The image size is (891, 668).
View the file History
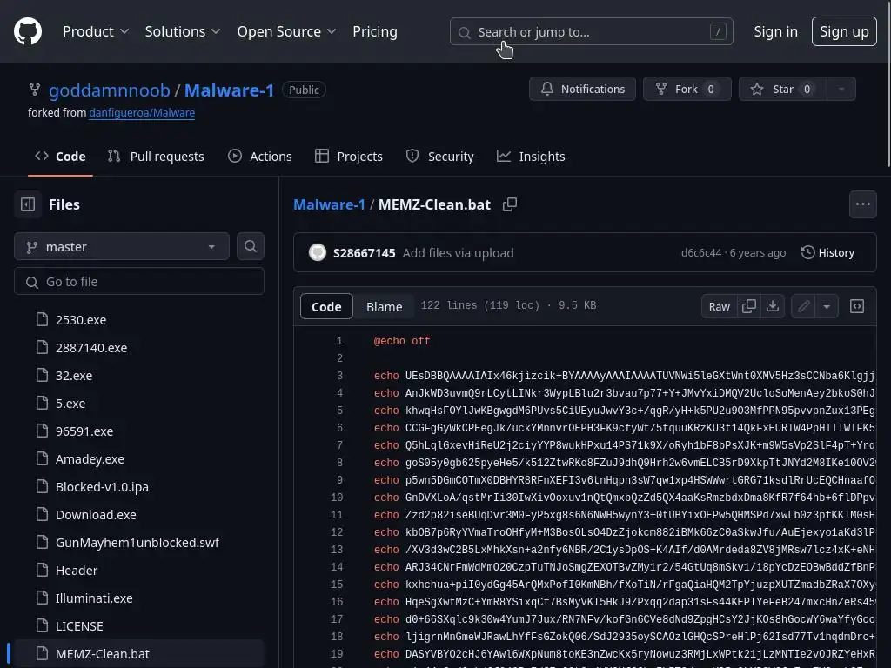(828, 253)
